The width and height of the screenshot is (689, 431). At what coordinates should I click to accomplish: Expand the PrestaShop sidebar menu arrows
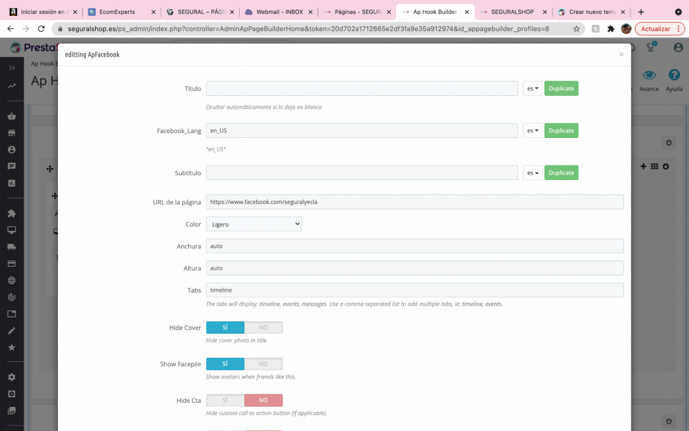pos(12,68)
